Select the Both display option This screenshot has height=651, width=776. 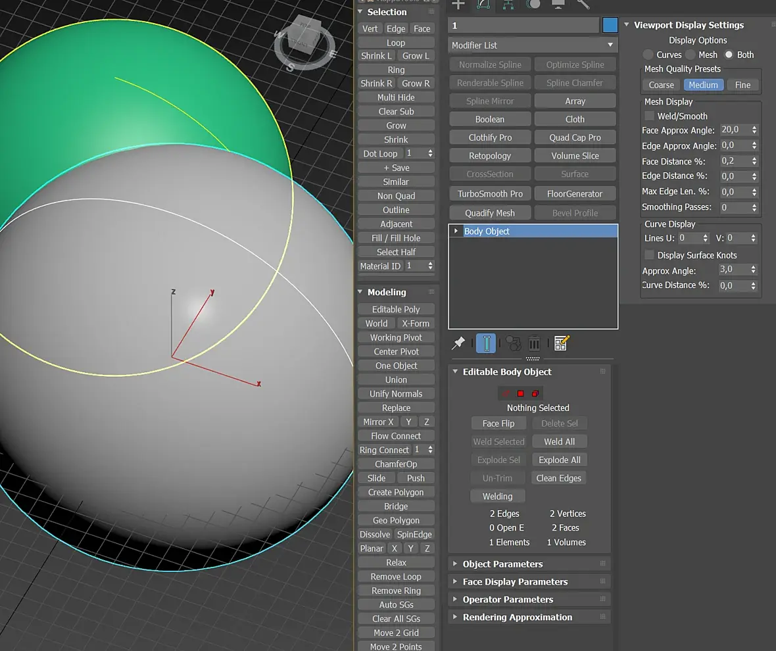[729, 55]
